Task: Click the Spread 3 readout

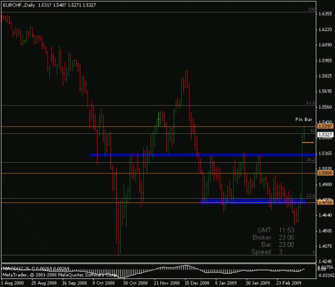Action: coord(267,252)
